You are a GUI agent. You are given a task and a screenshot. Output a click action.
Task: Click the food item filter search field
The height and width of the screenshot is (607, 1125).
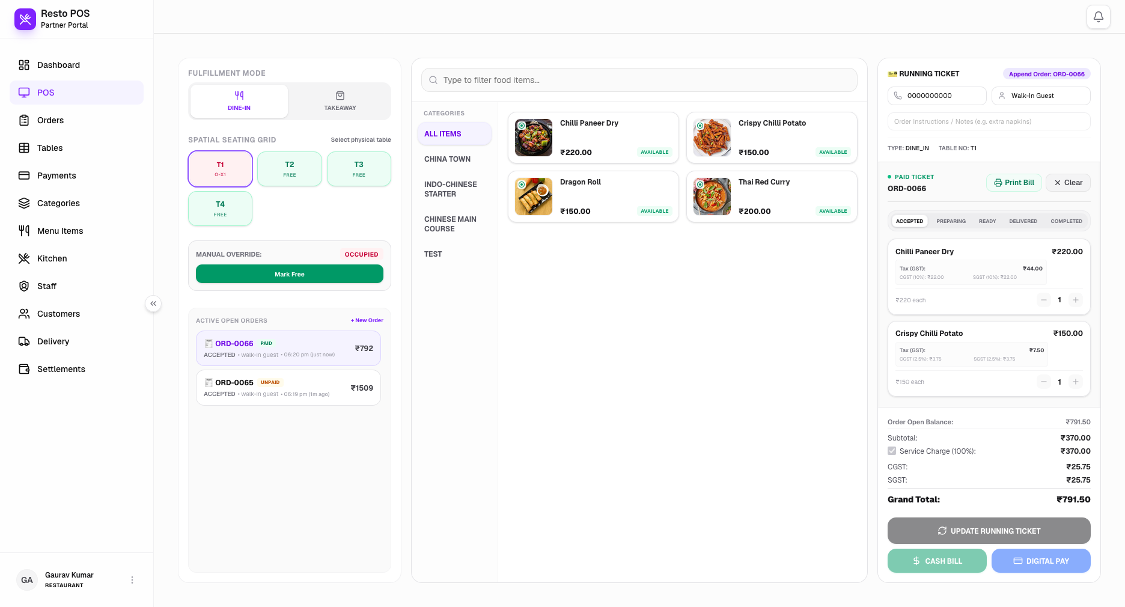click(639, 80)
